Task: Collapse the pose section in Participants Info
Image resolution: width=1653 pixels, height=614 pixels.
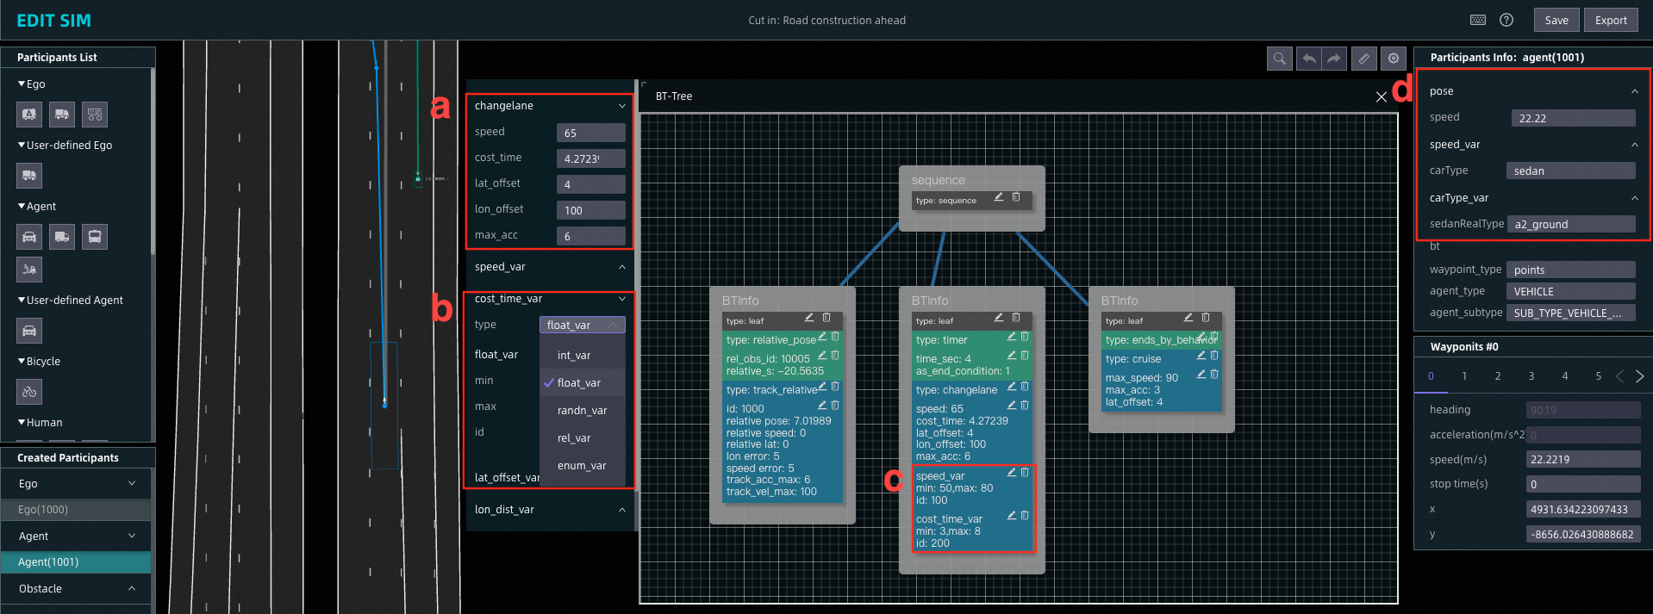Action: pyautogui.click(x=1634, y=91)
